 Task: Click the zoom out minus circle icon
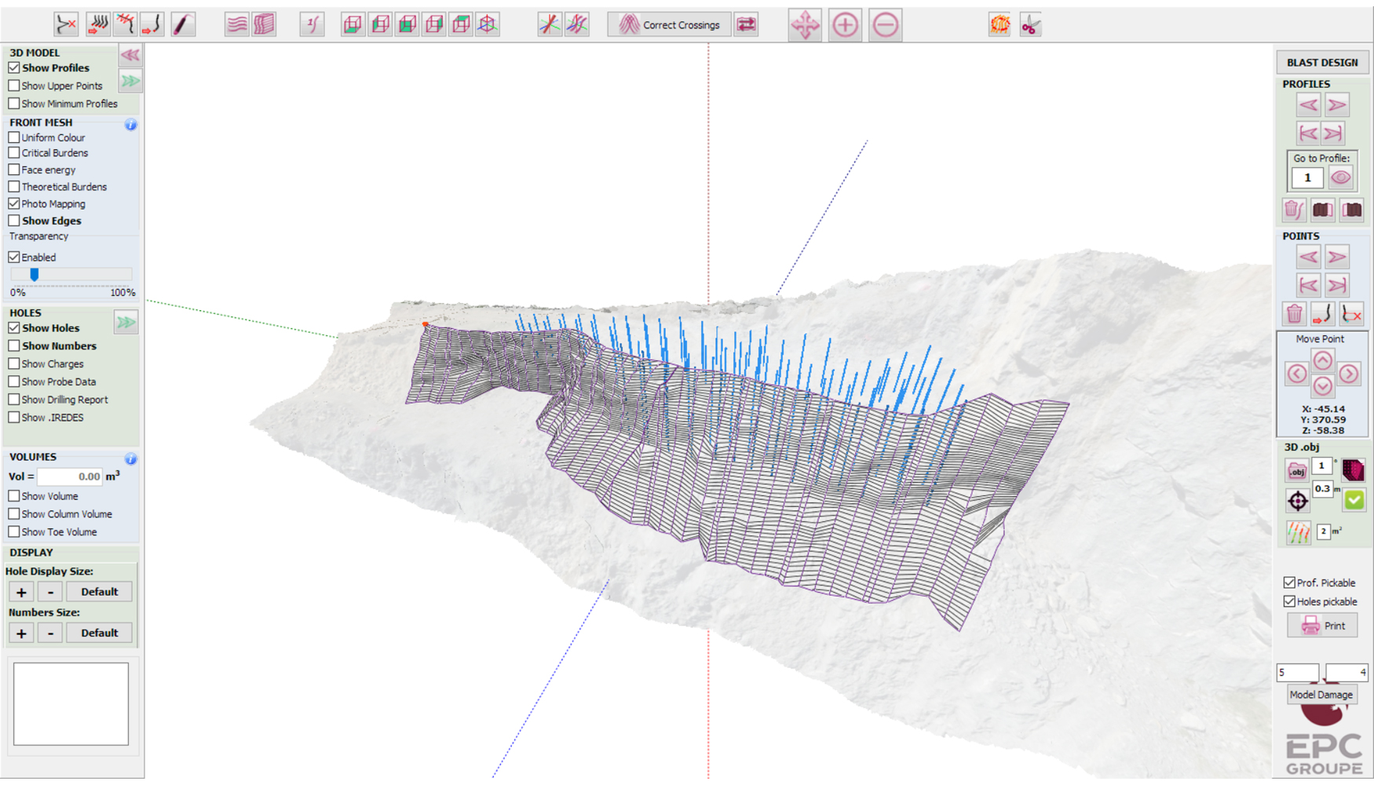[885, 25]
